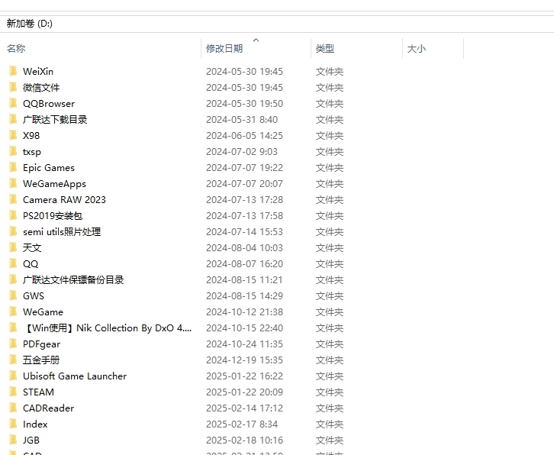Select the 广联达下载目录 folder name
The image size is (554, 455).
(x=55, y=120)
